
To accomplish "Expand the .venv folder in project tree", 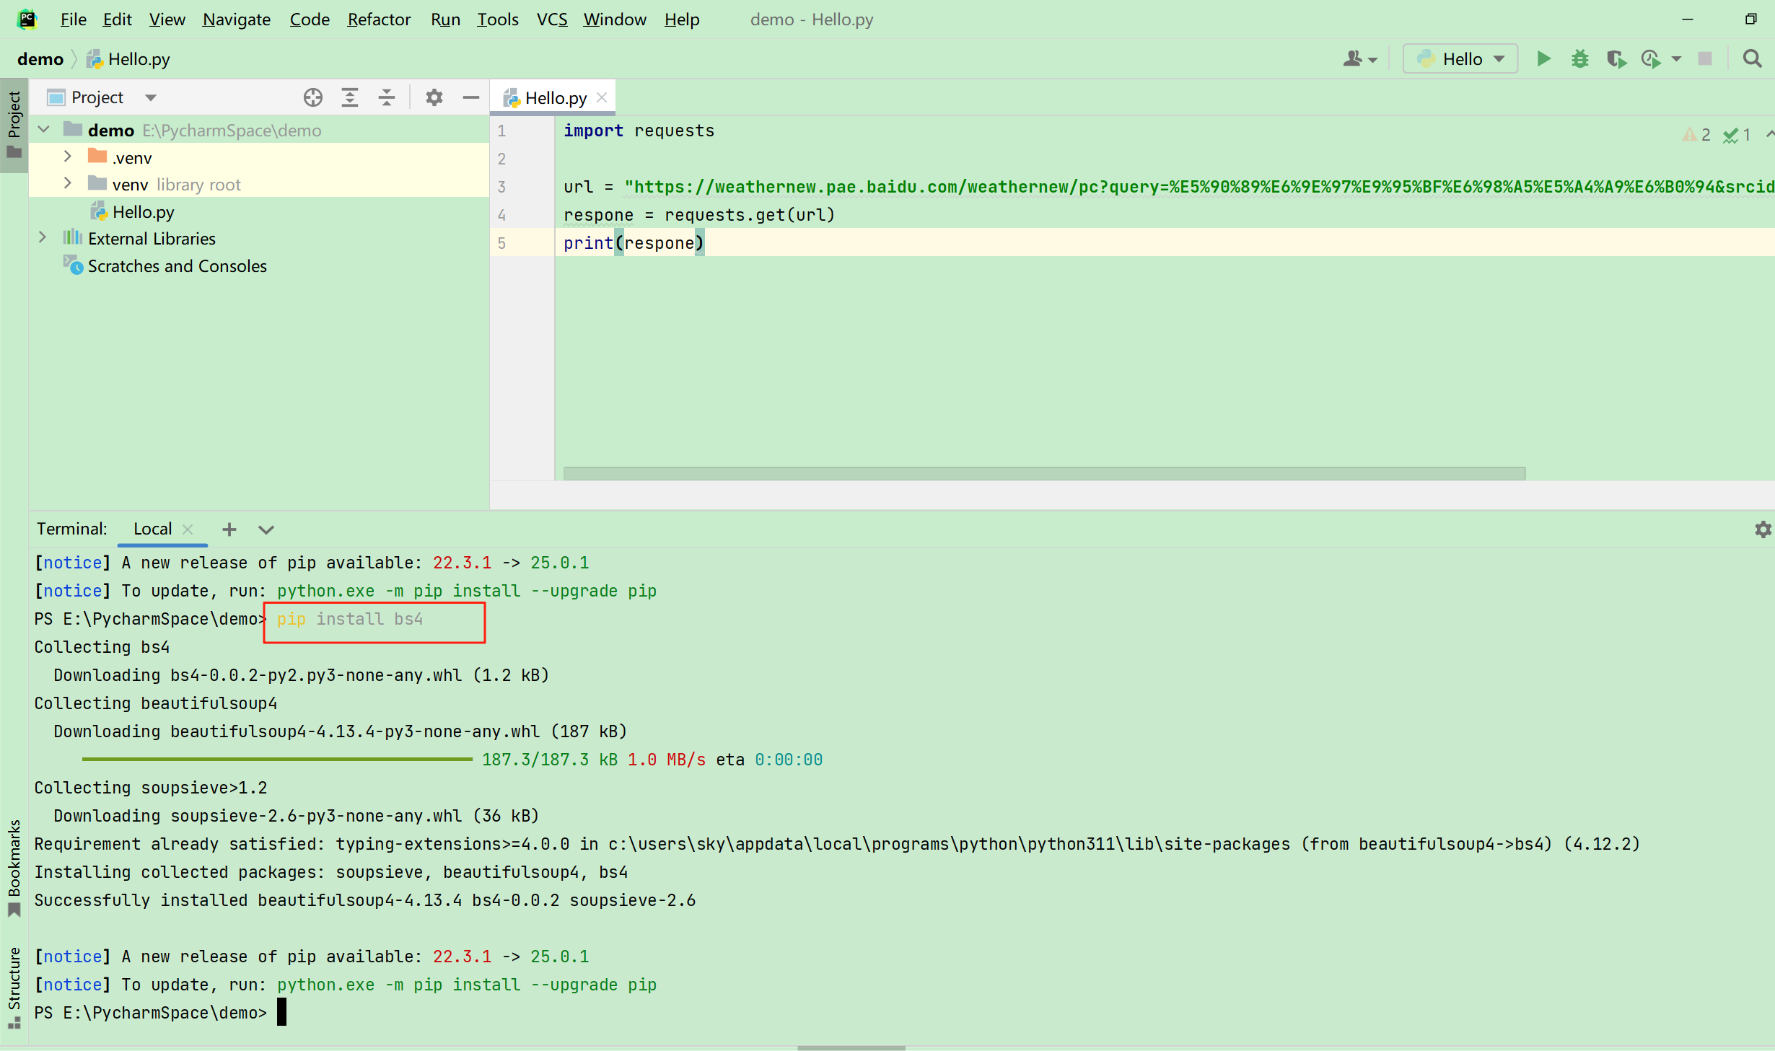I will (x=67, y=157).
